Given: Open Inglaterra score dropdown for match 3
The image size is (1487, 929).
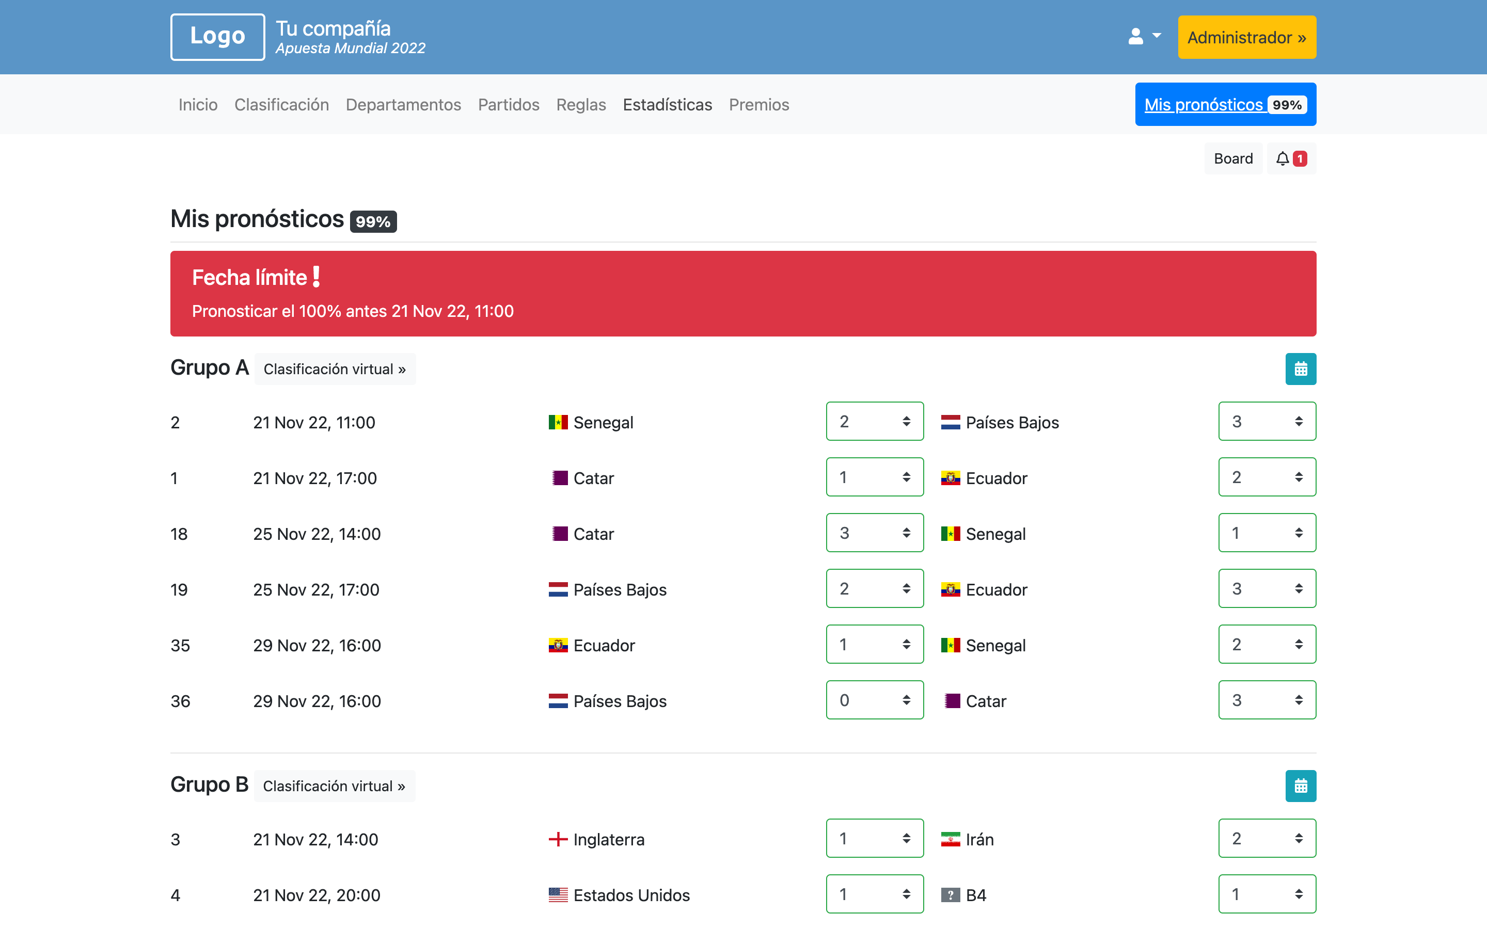Looking at the screenshot, I should pos(874,838).
